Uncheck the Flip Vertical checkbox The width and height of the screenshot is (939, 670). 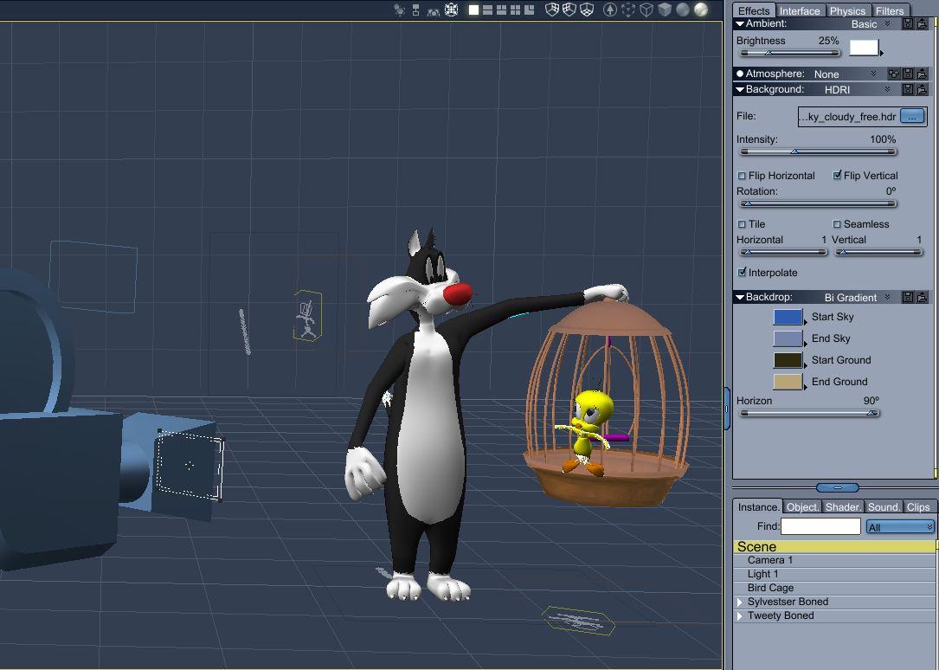click(837, 176)
